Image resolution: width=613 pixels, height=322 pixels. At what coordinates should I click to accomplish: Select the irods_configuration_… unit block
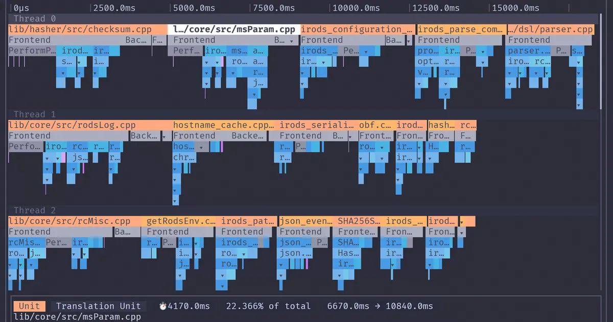pyautogui.click(x=358, y=29)
